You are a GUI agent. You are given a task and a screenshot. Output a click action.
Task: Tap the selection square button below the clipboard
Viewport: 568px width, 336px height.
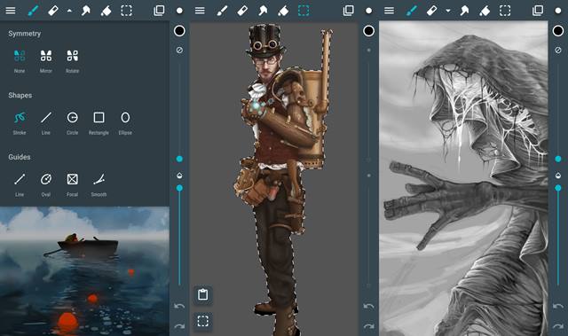click(203, 321)
